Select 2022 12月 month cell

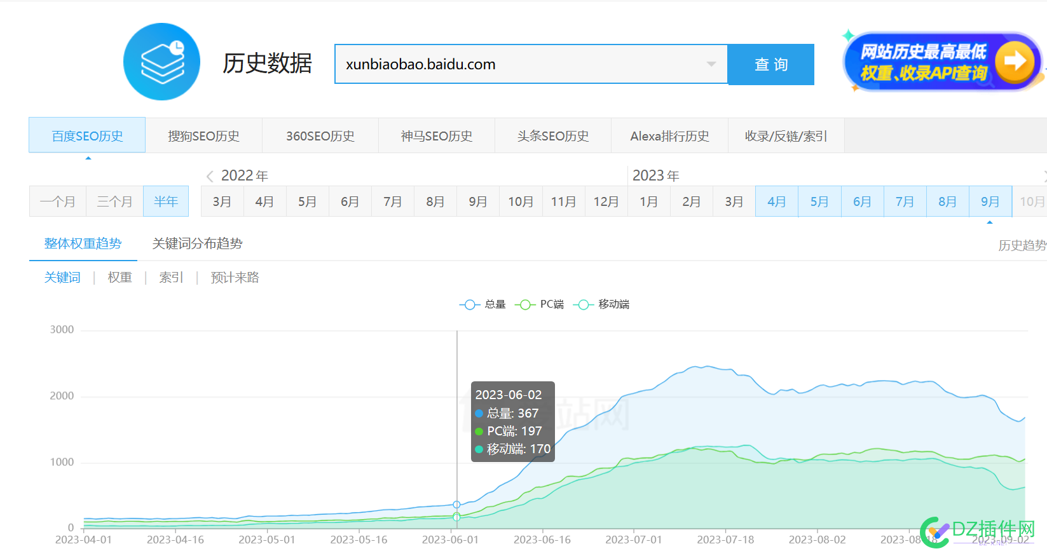coord(606,201)
